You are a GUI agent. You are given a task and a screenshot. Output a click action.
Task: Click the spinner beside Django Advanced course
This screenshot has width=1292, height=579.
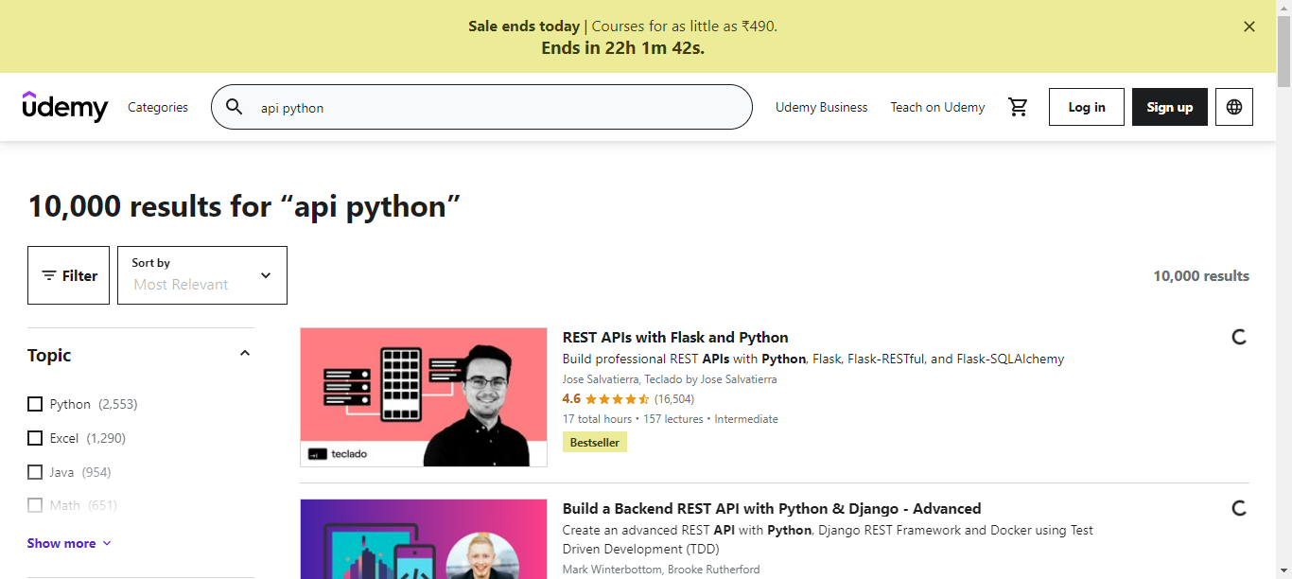pos(1238,508)
